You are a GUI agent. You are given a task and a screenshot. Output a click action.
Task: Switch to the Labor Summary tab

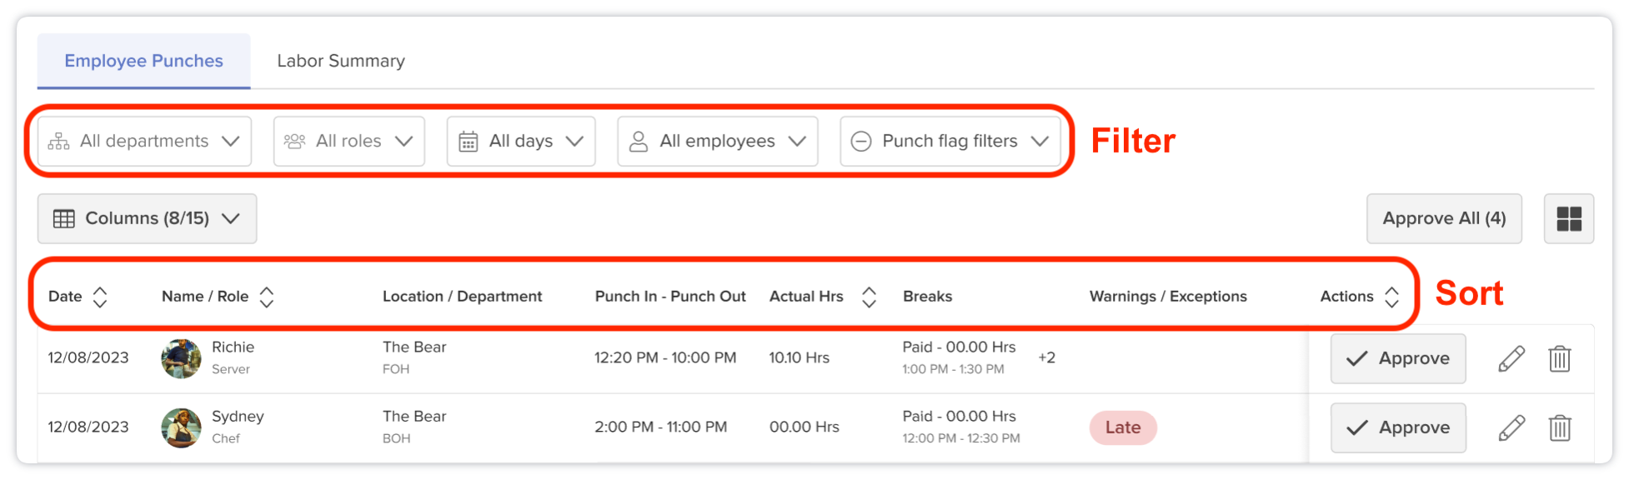[341, 61]
